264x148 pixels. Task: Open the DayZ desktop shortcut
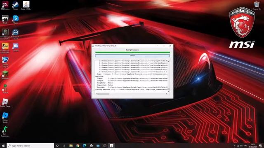click(x=5, y=19)
